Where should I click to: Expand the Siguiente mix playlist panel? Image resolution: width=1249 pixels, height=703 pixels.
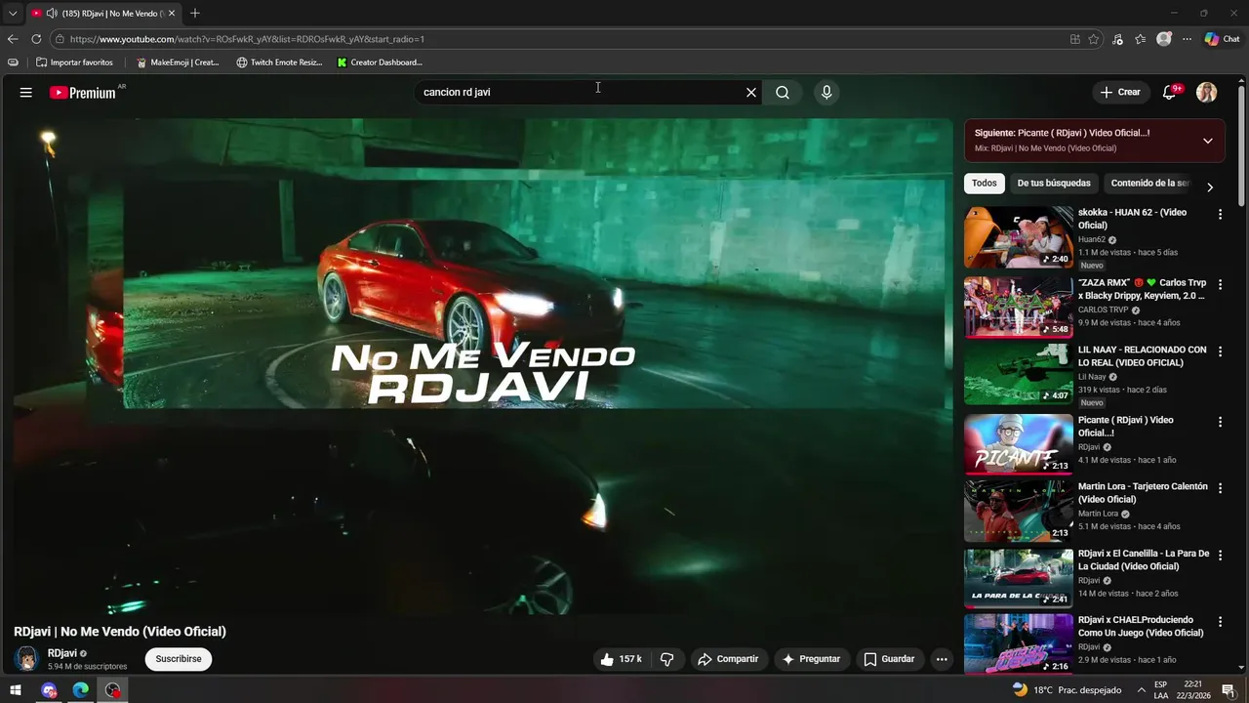click(x=1208, y=141)
